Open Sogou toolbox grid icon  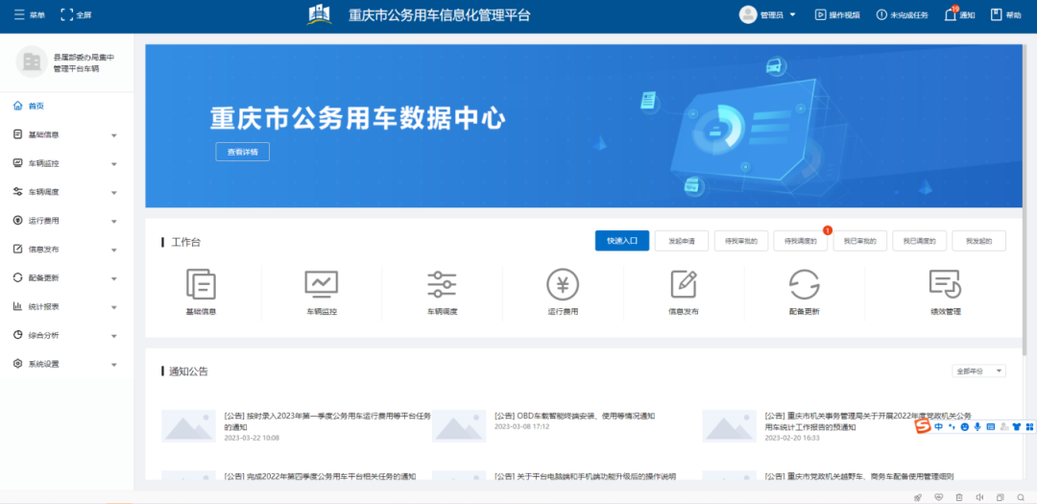point(1029,427)
